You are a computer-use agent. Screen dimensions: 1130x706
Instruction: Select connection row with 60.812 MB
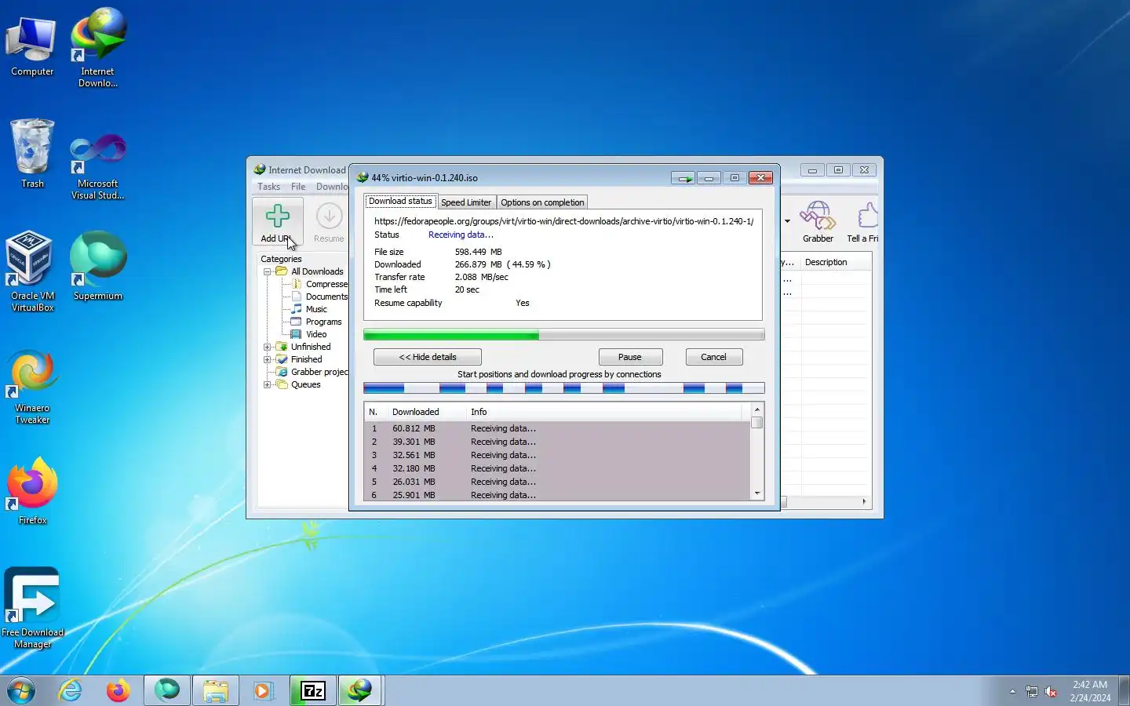click(x=557, y=428)
